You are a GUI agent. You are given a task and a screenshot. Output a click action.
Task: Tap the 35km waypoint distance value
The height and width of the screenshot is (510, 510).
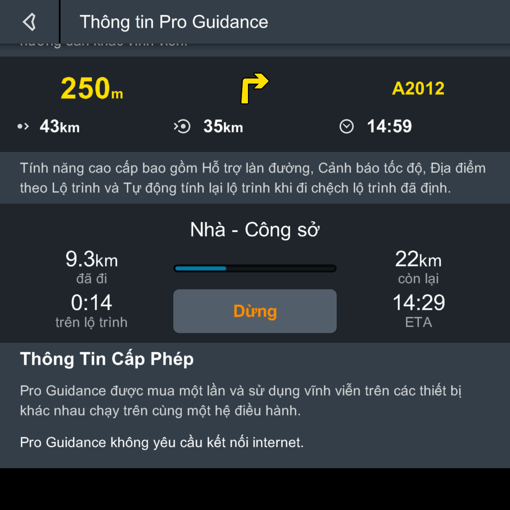(x=223, y=126)
